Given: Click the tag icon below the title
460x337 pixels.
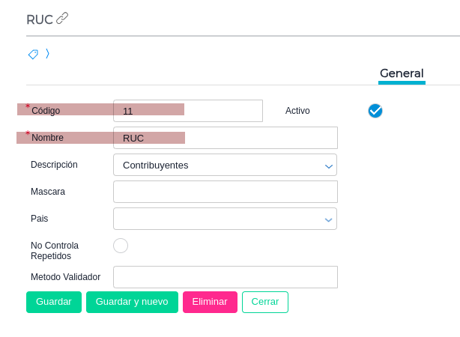Looking at the screenshot, I should (33, 54).
